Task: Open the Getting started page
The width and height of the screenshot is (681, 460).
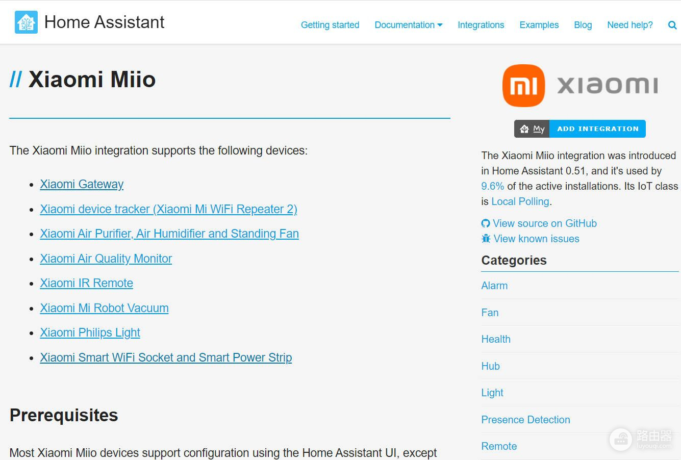Action: pyautogui.click(x=330, y=25)
